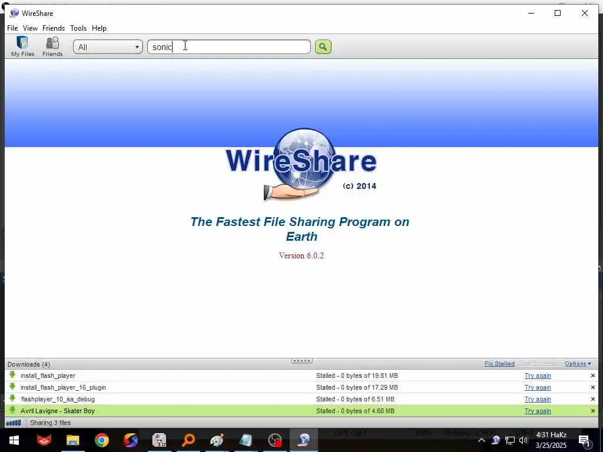Select the Avril Lavigne - Skater Boy row
This screenshot has height=452, width=603.
click(x=301, y=411)
